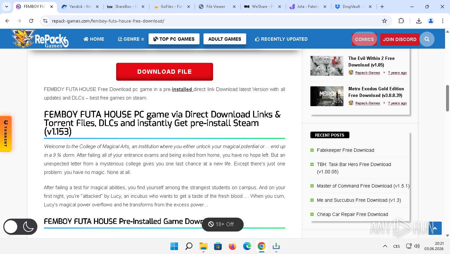Open TBH: Task Bar Hero post
The image size is (450, 254).
click(354, 168)
